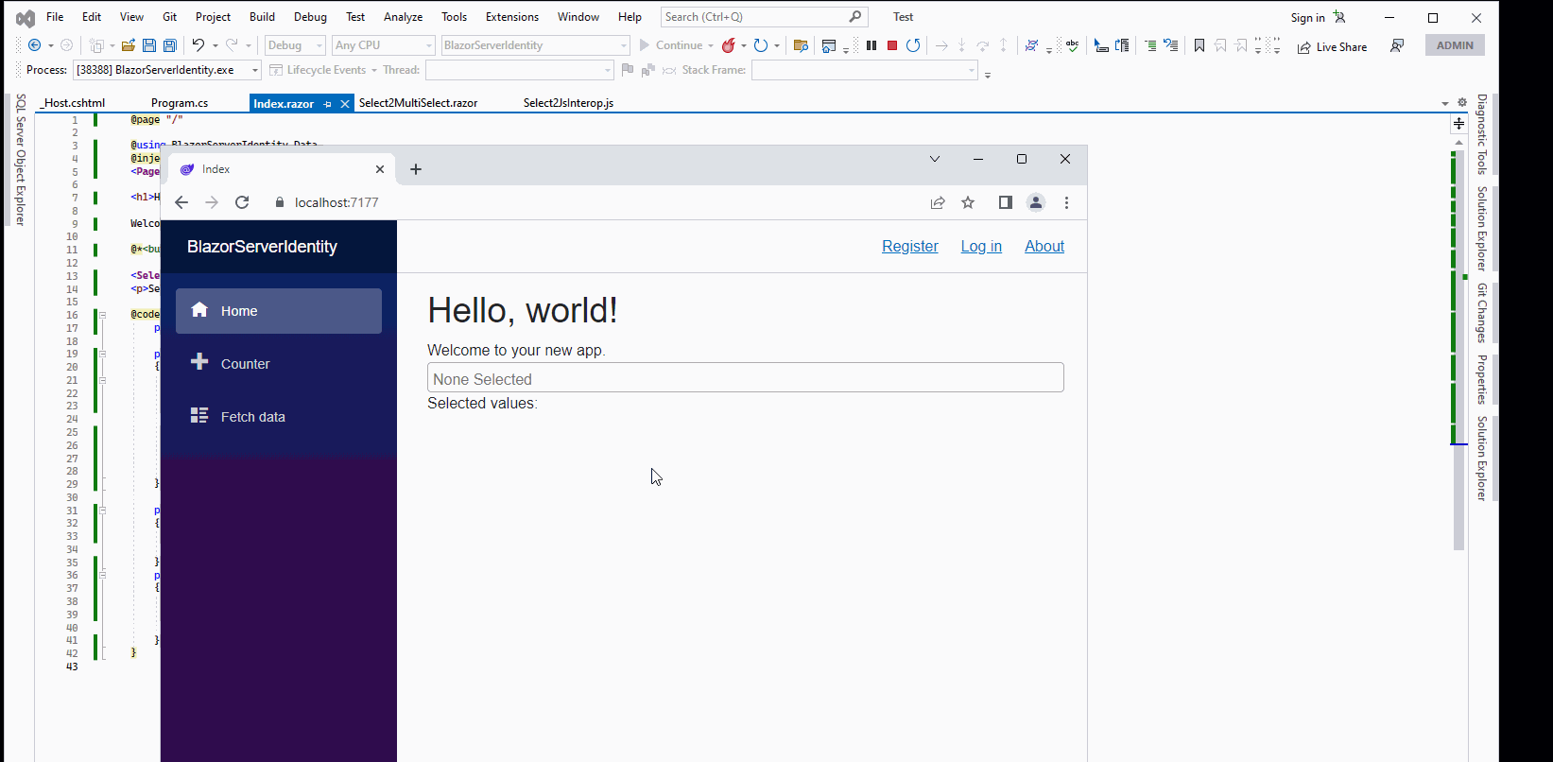The height and width of the screenshot is (762, 1553).
Task: Click the None Selected multi-select field
Action: 746,377
